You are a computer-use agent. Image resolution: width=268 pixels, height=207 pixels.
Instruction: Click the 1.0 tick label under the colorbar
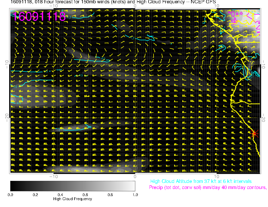(x=135, y=195)
